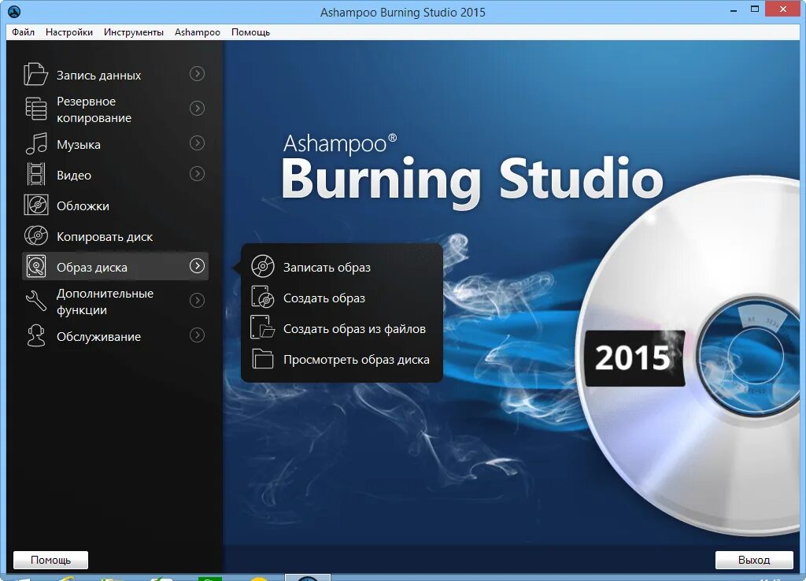Image resolution: width=806 pixels, height=581 pixels.
Task: Minimize the Burning Studio window
Action: point(734,9)
